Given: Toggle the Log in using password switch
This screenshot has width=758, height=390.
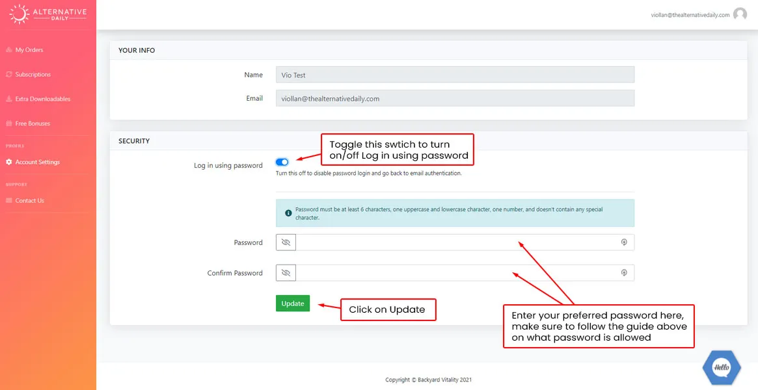Looking at the screenshot, I should [x=282, y=162].
